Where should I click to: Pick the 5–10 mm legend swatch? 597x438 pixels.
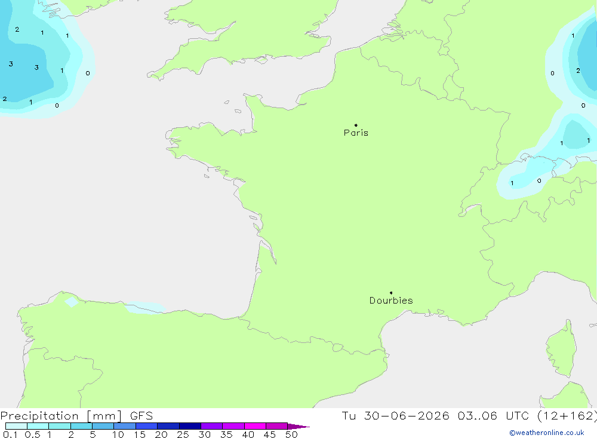(103, 426)
